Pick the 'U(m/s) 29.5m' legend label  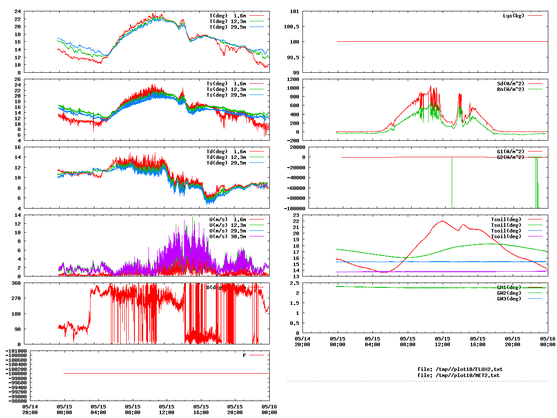pos(228,231)
